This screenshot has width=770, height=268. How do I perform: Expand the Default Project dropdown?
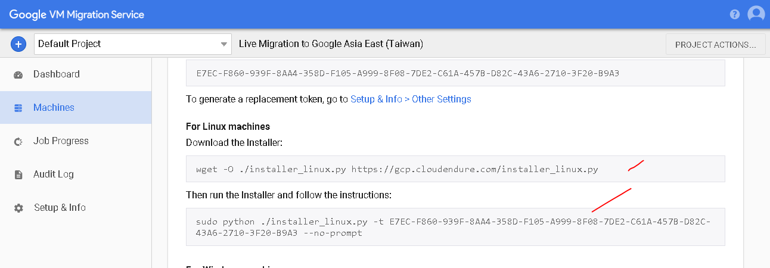pyautogui.click(x=133, y=44)
